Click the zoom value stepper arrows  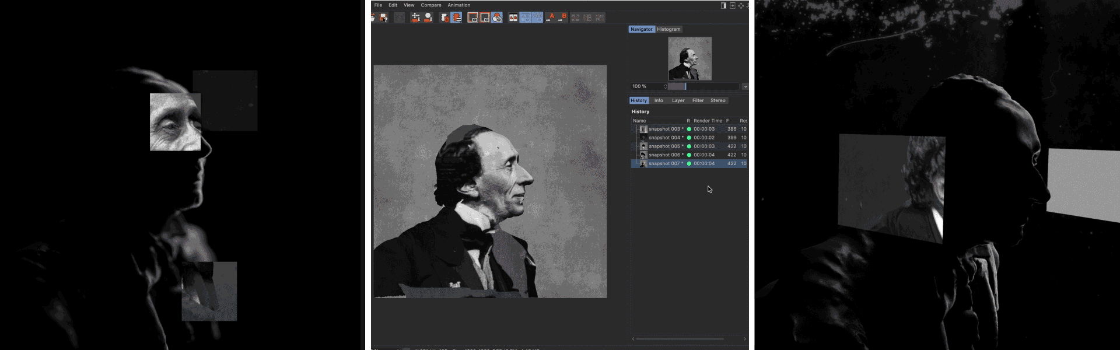tap(665, 86)
